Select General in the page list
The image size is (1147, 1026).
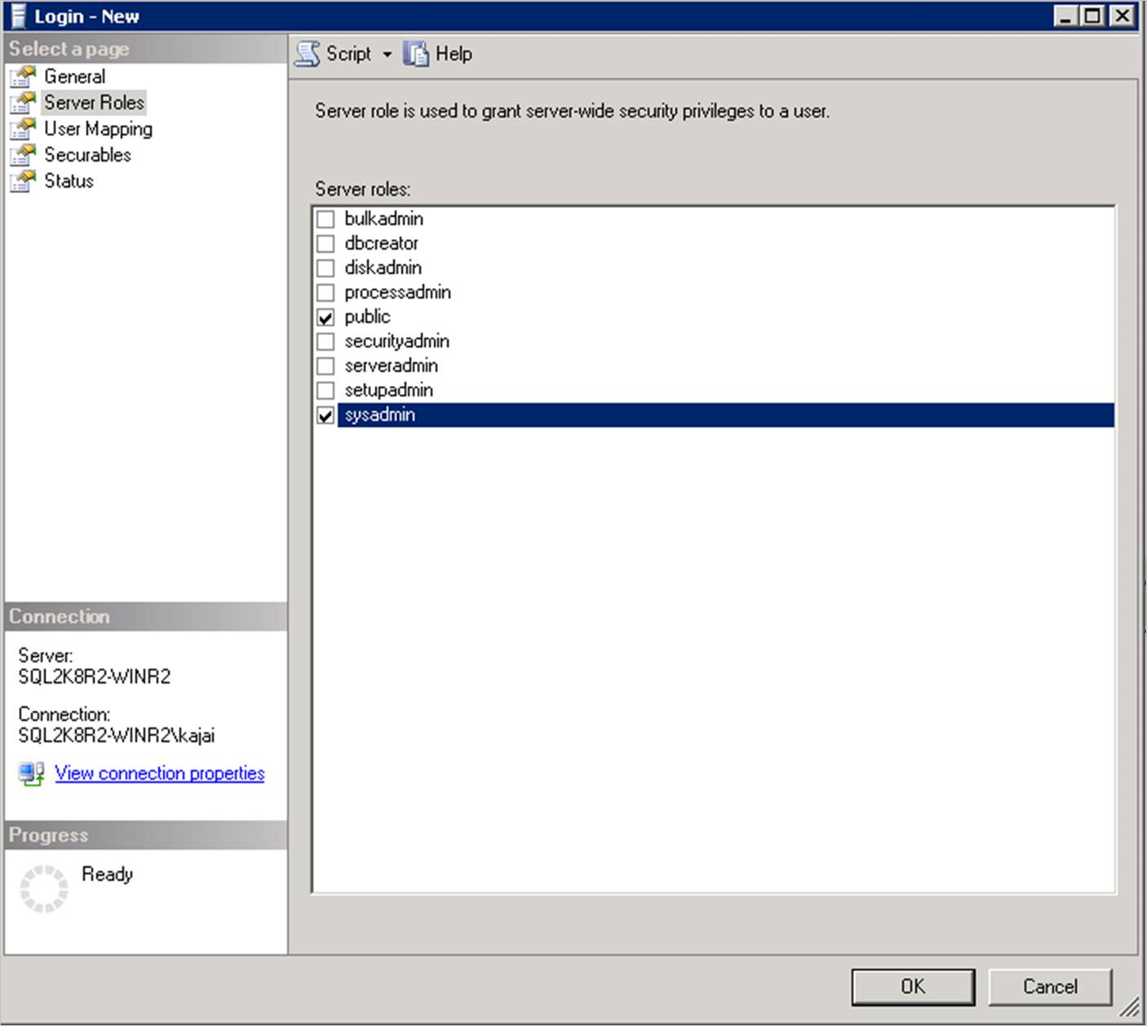pos(75,75)
